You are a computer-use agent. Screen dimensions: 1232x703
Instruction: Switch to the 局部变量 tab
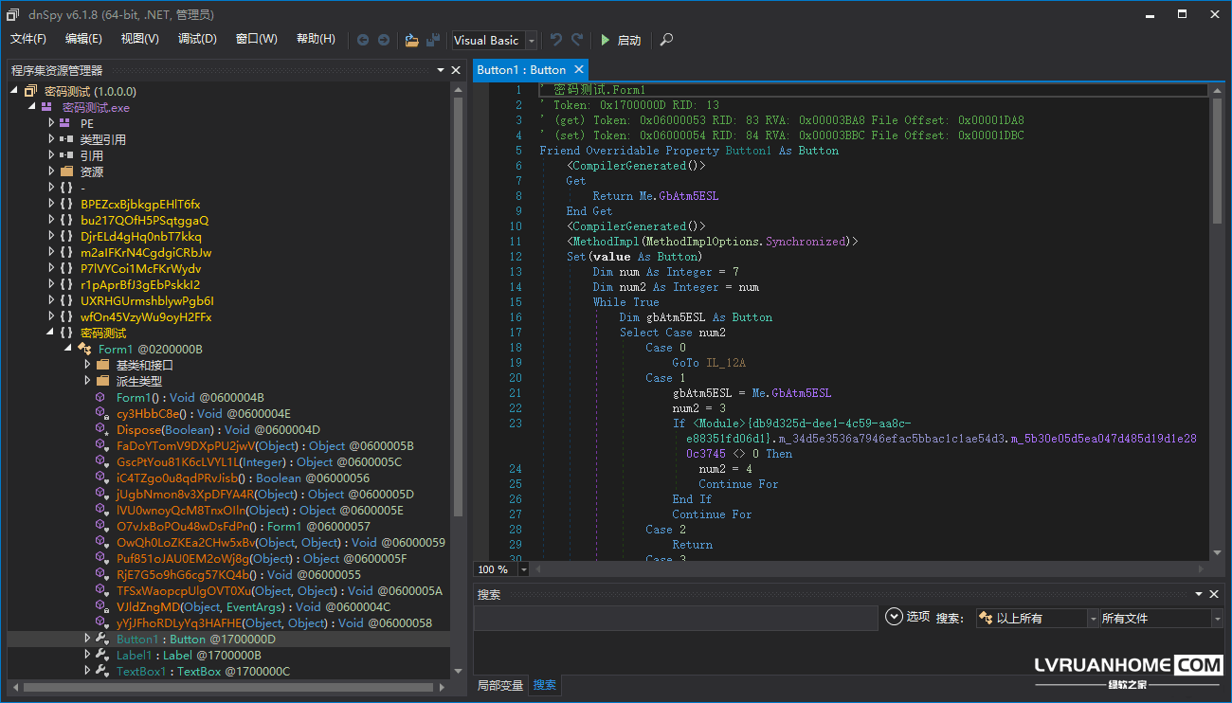pyautogui.click(x=499, y=685)
